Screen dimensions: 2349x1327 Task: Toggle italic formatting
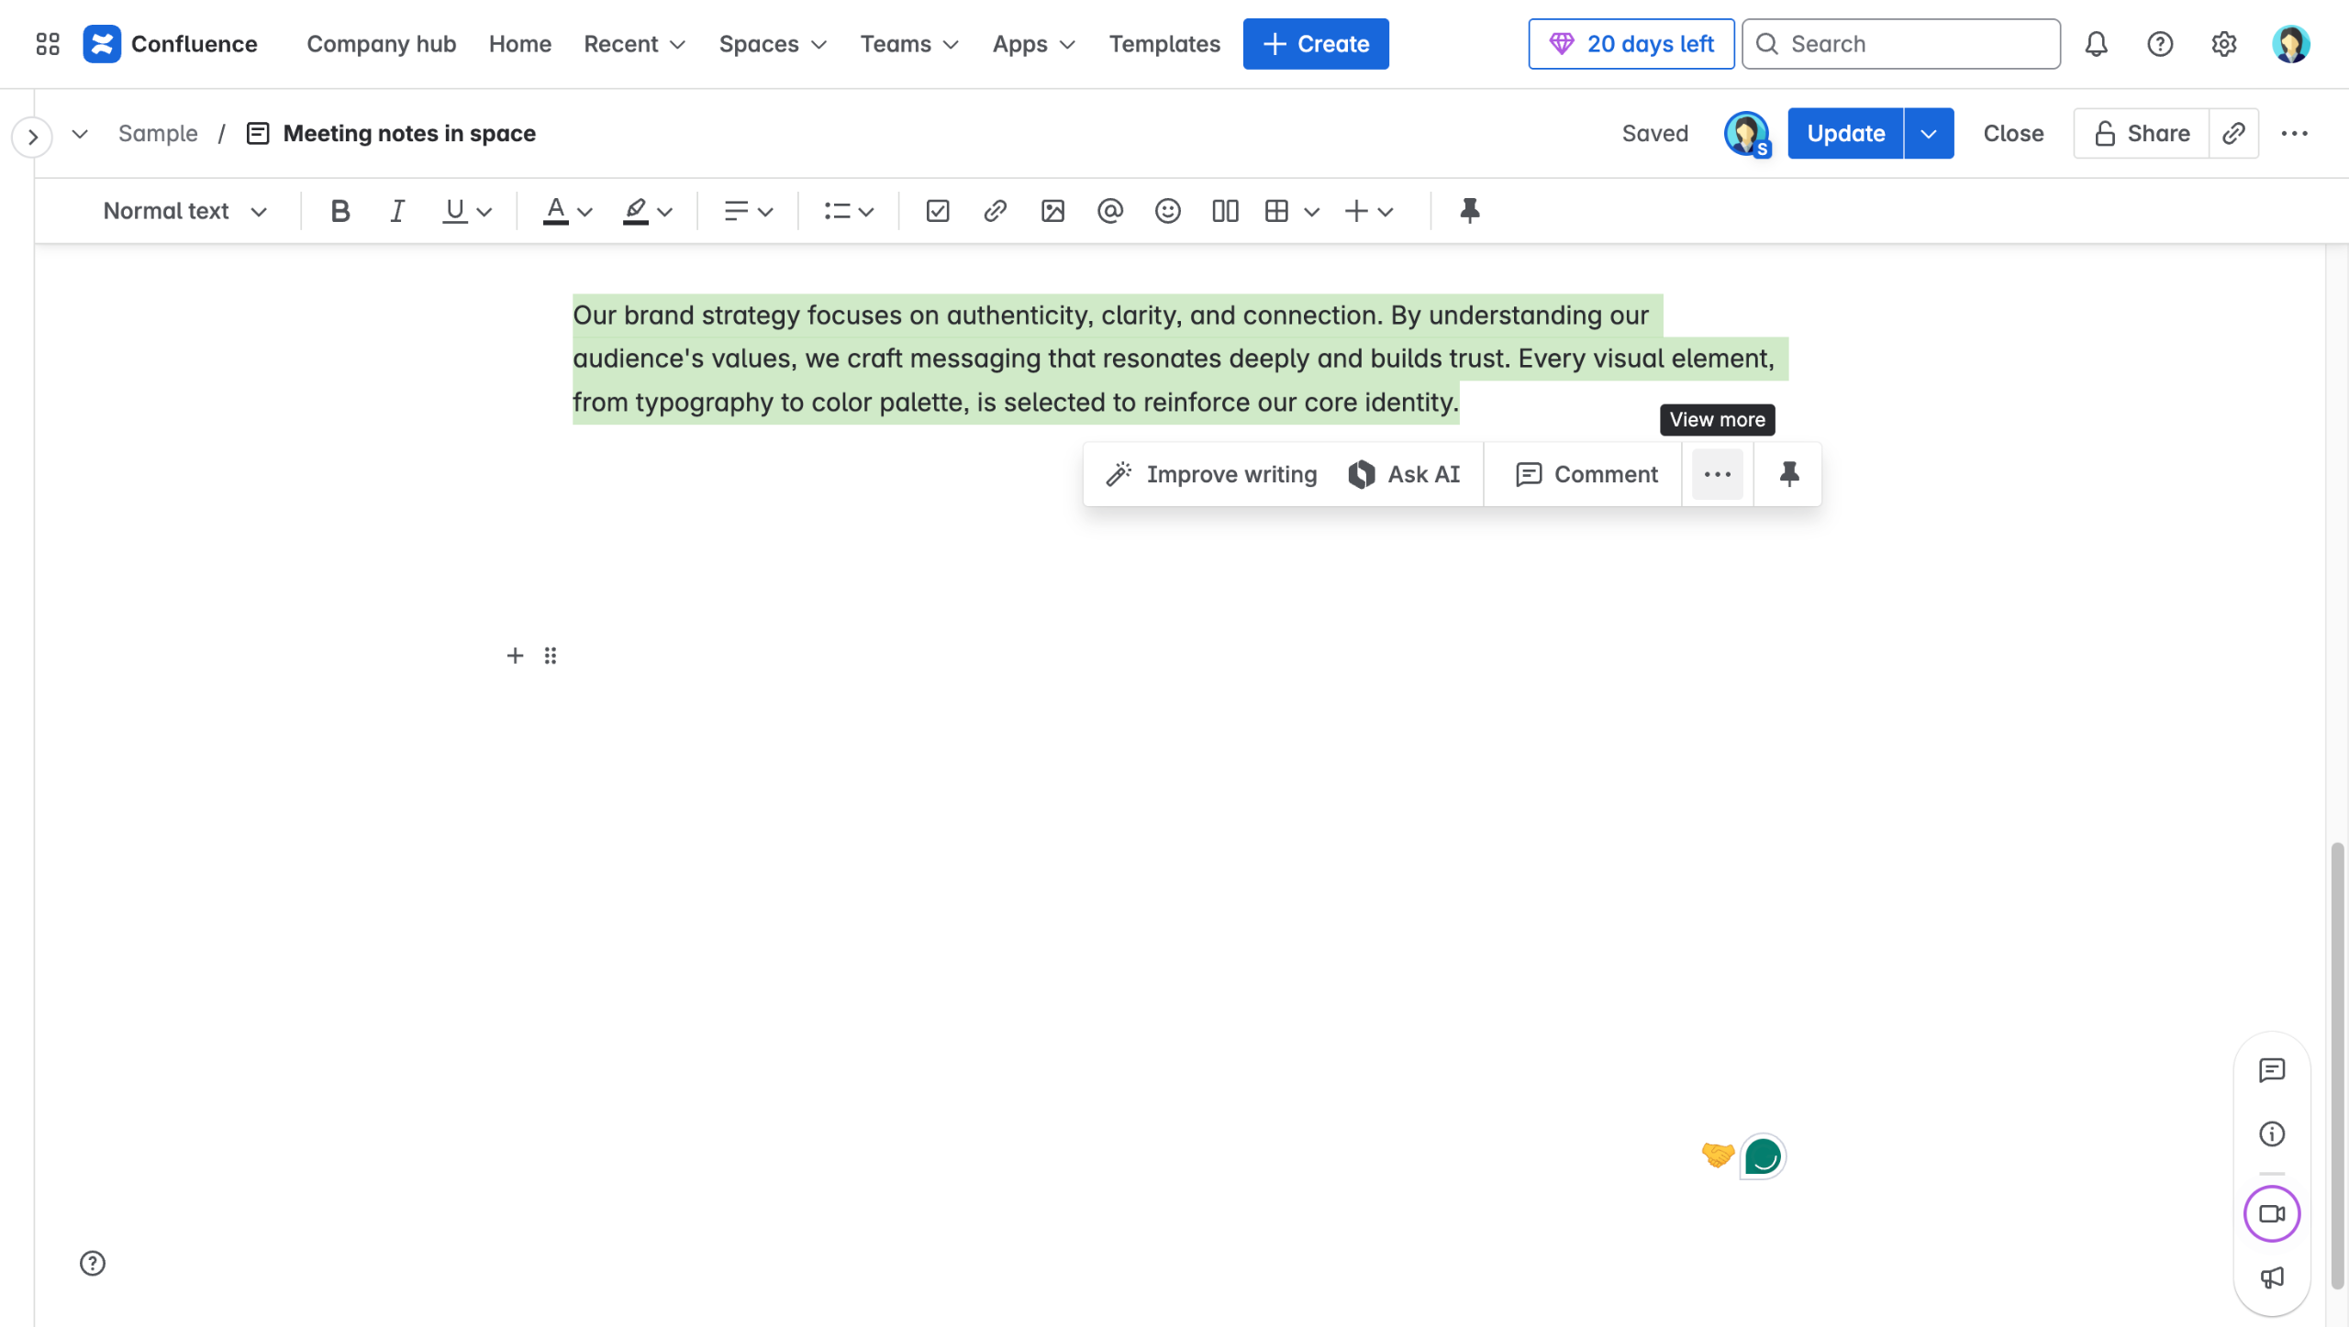[396, 211]
